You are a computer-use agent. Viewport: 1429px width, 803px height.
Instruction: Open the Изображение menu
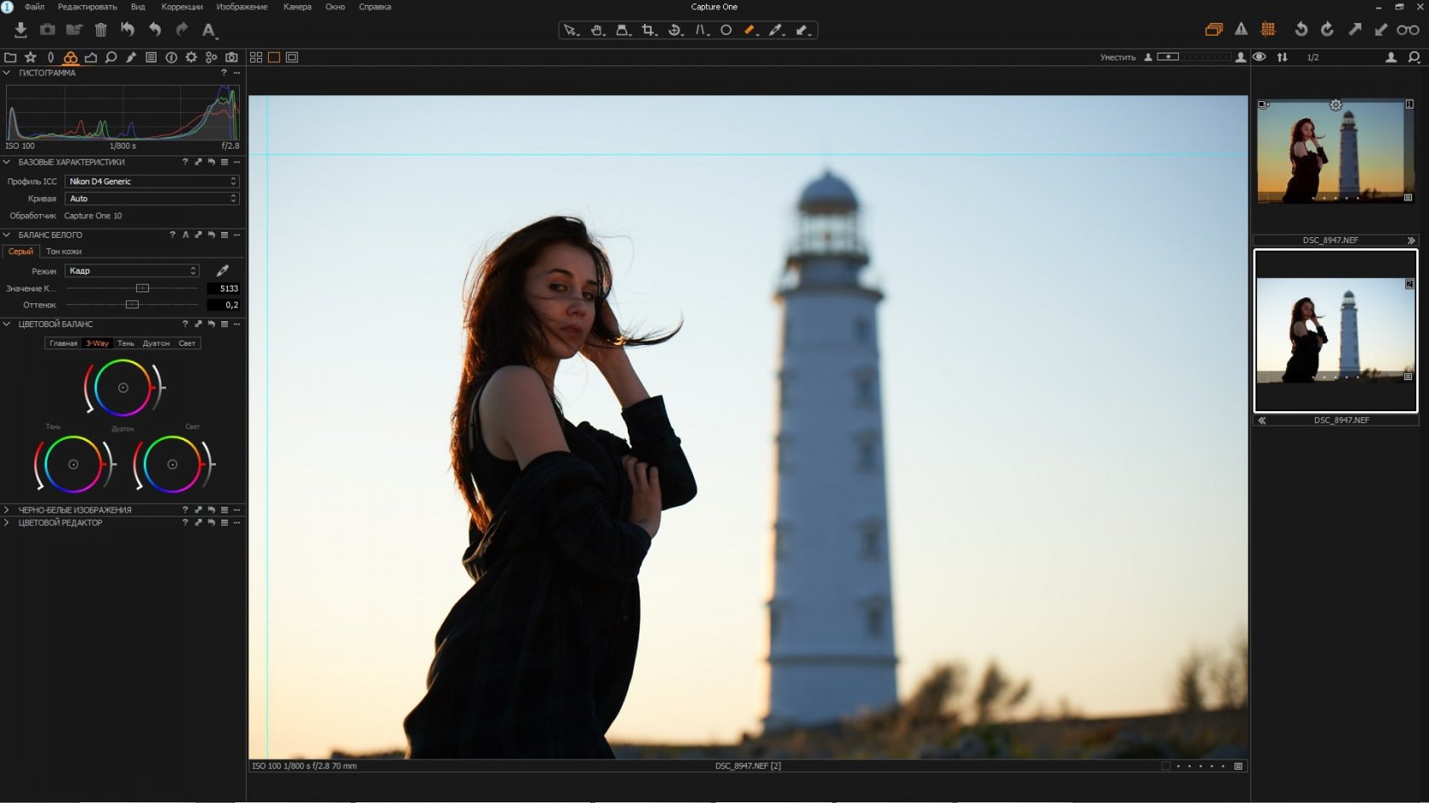pos(242,7)
